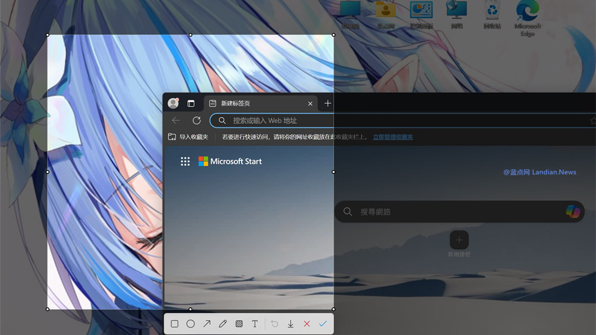This screenshot has width=596, height=335.
Task: Open 此电脑 desktop icon
Action: [351, 15]
